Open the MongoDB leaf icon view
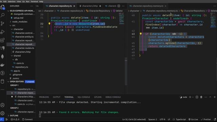The image size is (217, 122). tap(2, 57)
